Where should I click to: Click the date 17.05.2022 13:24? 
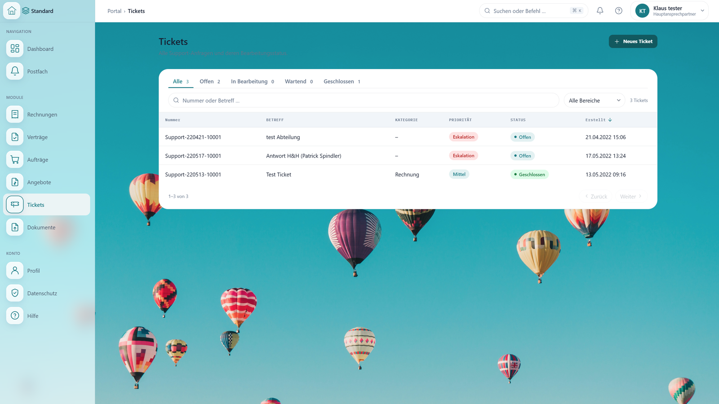point(605,156)
